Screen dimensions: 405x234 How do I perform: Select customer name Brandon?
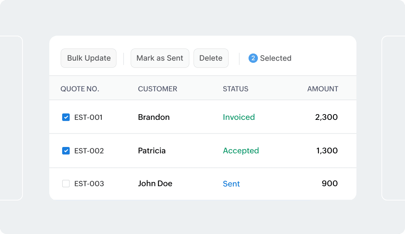[154, 117]
